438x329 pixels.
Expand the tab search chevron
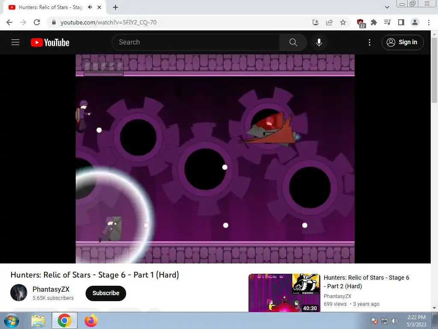point(387,7)
